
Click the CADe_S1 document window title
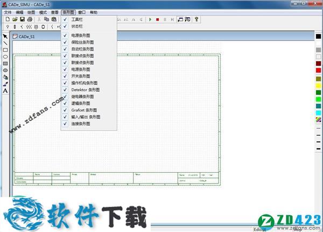[26, 37]
